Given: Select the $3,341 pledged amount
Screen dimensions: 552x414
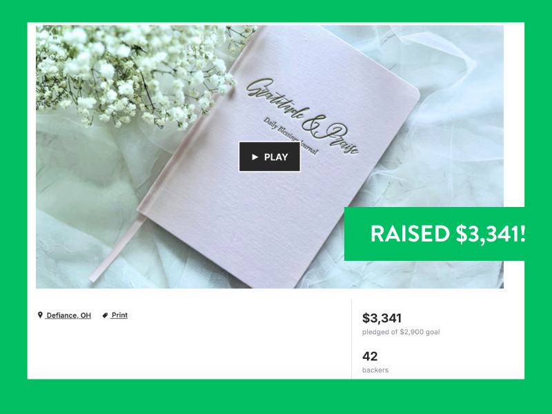Looking at the screenshot, I should (382, 318).
